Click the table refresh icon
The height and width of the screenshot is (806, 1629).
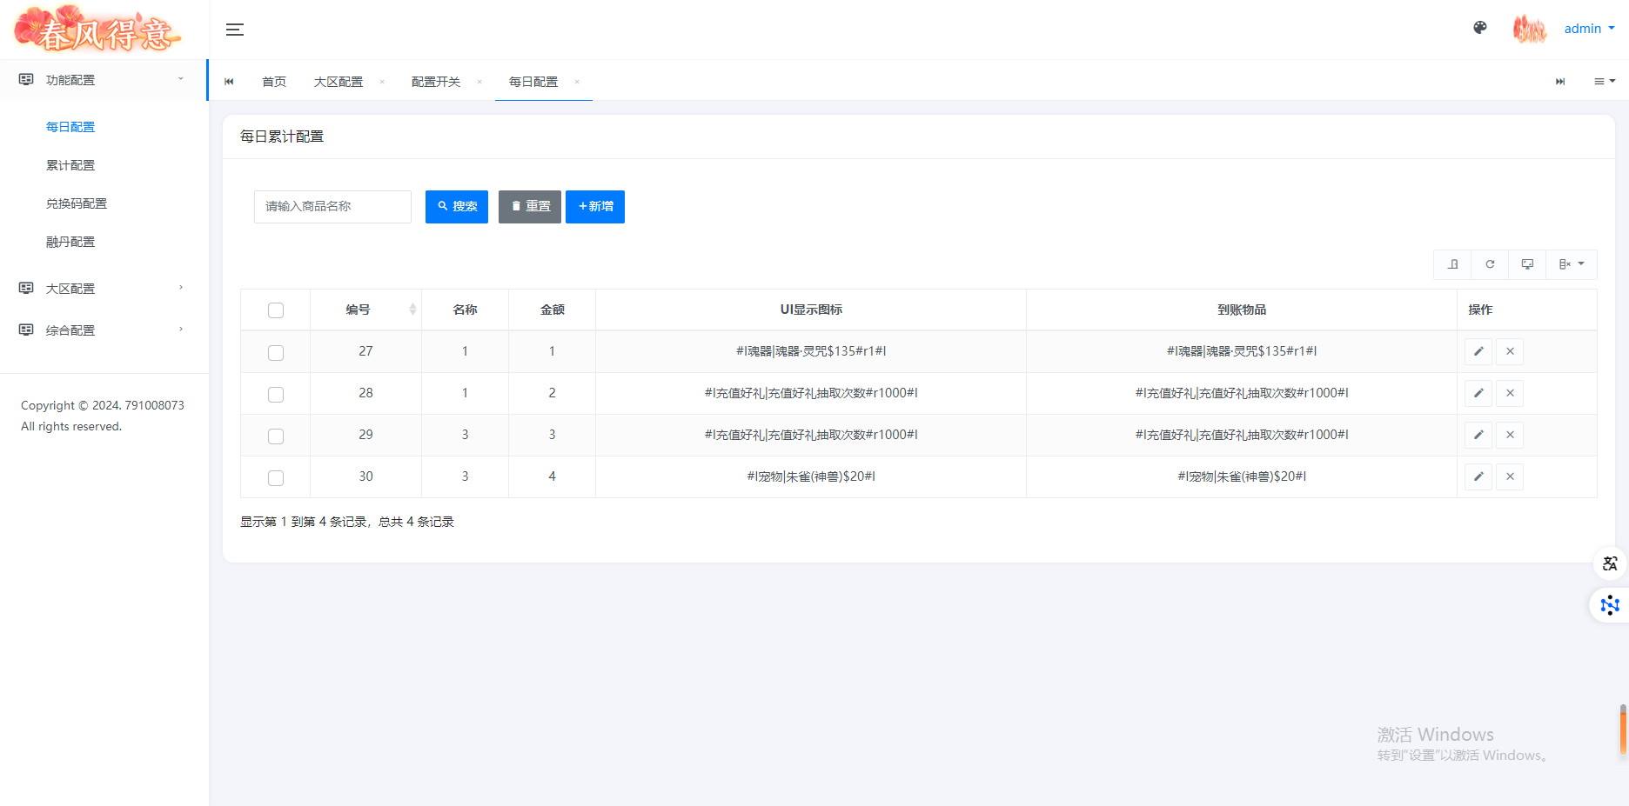point(1490,264)
